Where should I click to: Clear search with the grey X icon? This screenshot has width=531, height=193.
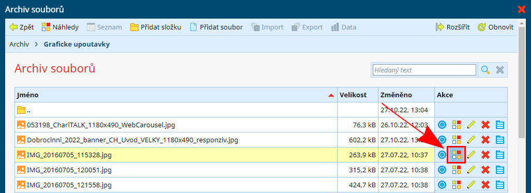click(500, 70)
